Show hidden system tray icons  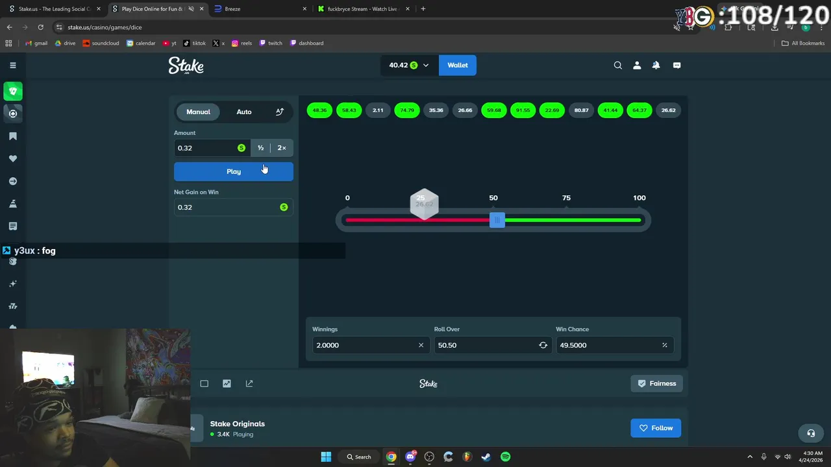[x=750, y=457]
